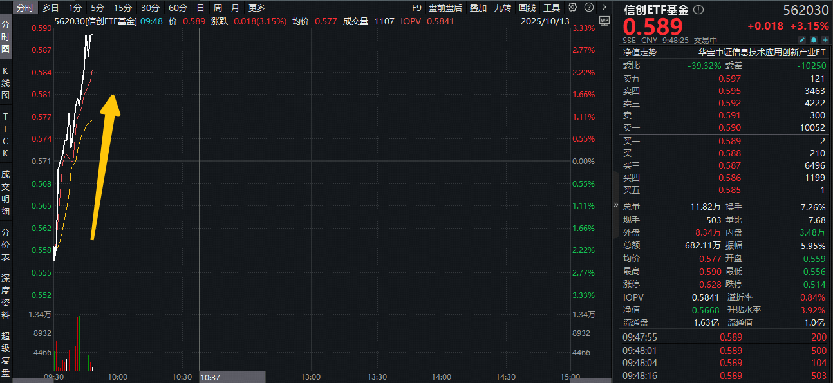Click 升贴水率 value 3.92%
The width and height of the screenshot is (833, 383).
pos(812,310)
